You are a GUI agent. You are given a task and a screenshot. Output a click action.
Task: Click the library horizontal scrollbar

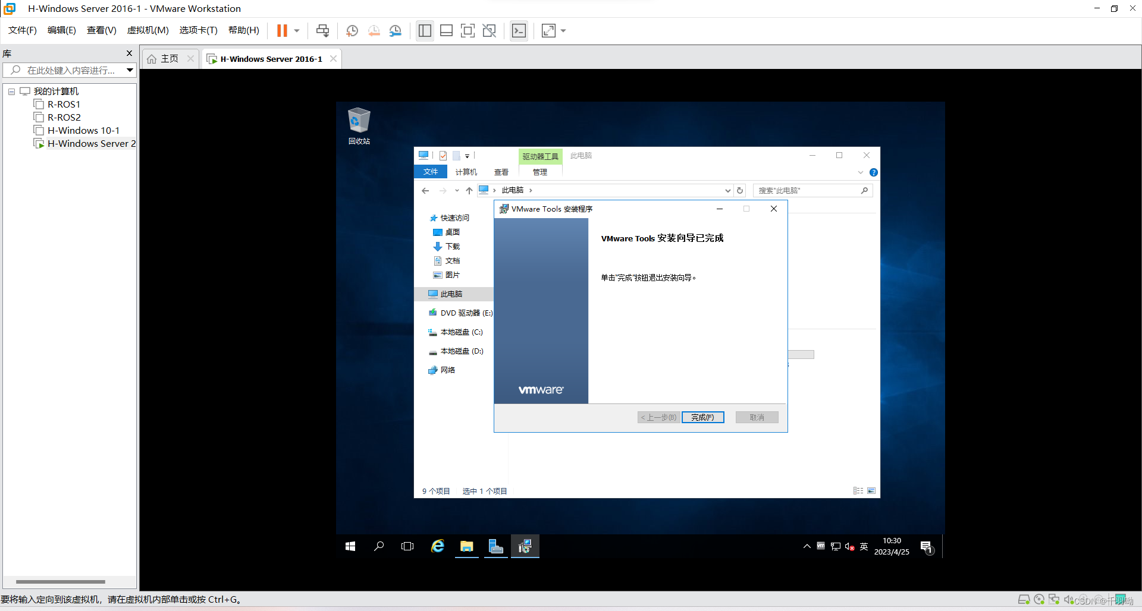point(61,582)
